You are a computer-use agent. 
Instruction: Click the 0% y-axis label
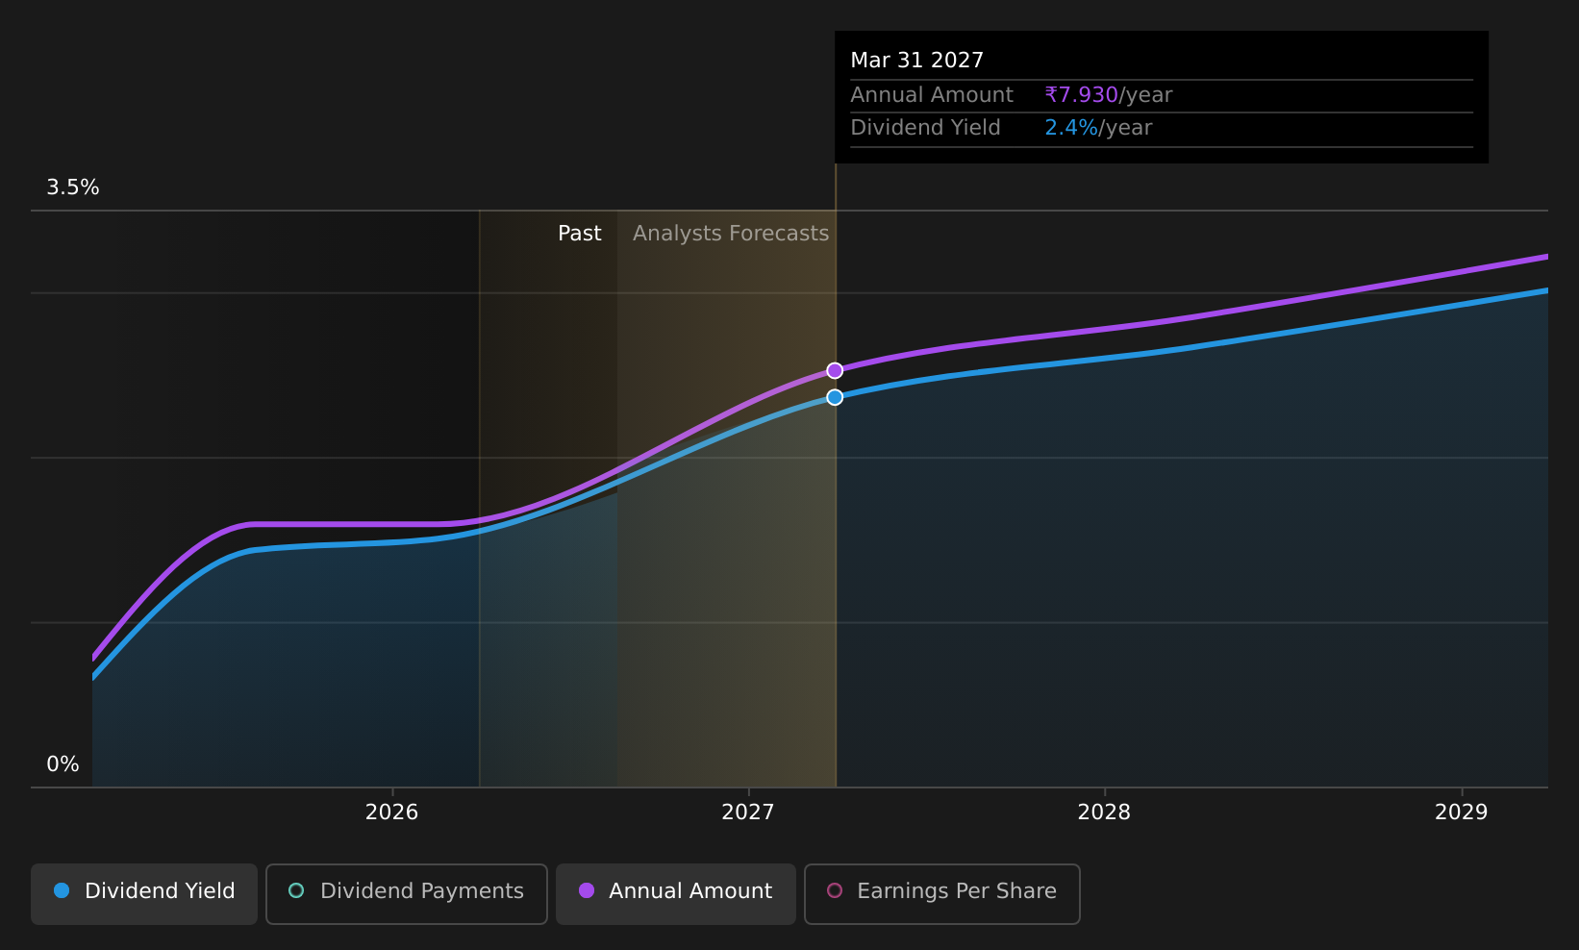(63, 764)
